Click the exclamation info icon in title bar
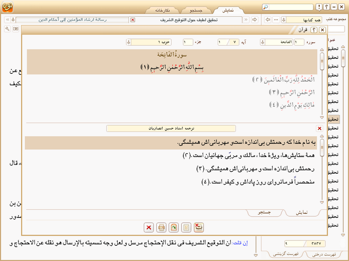 319,7
